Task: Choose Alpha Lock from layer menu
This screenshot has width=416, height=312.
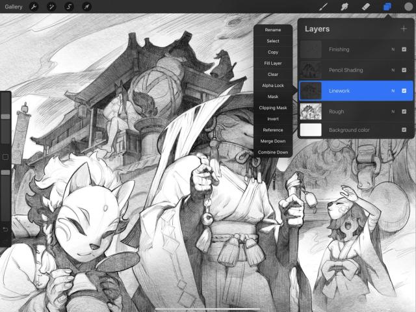Action: pyautogui.click(x=273, y=85)
